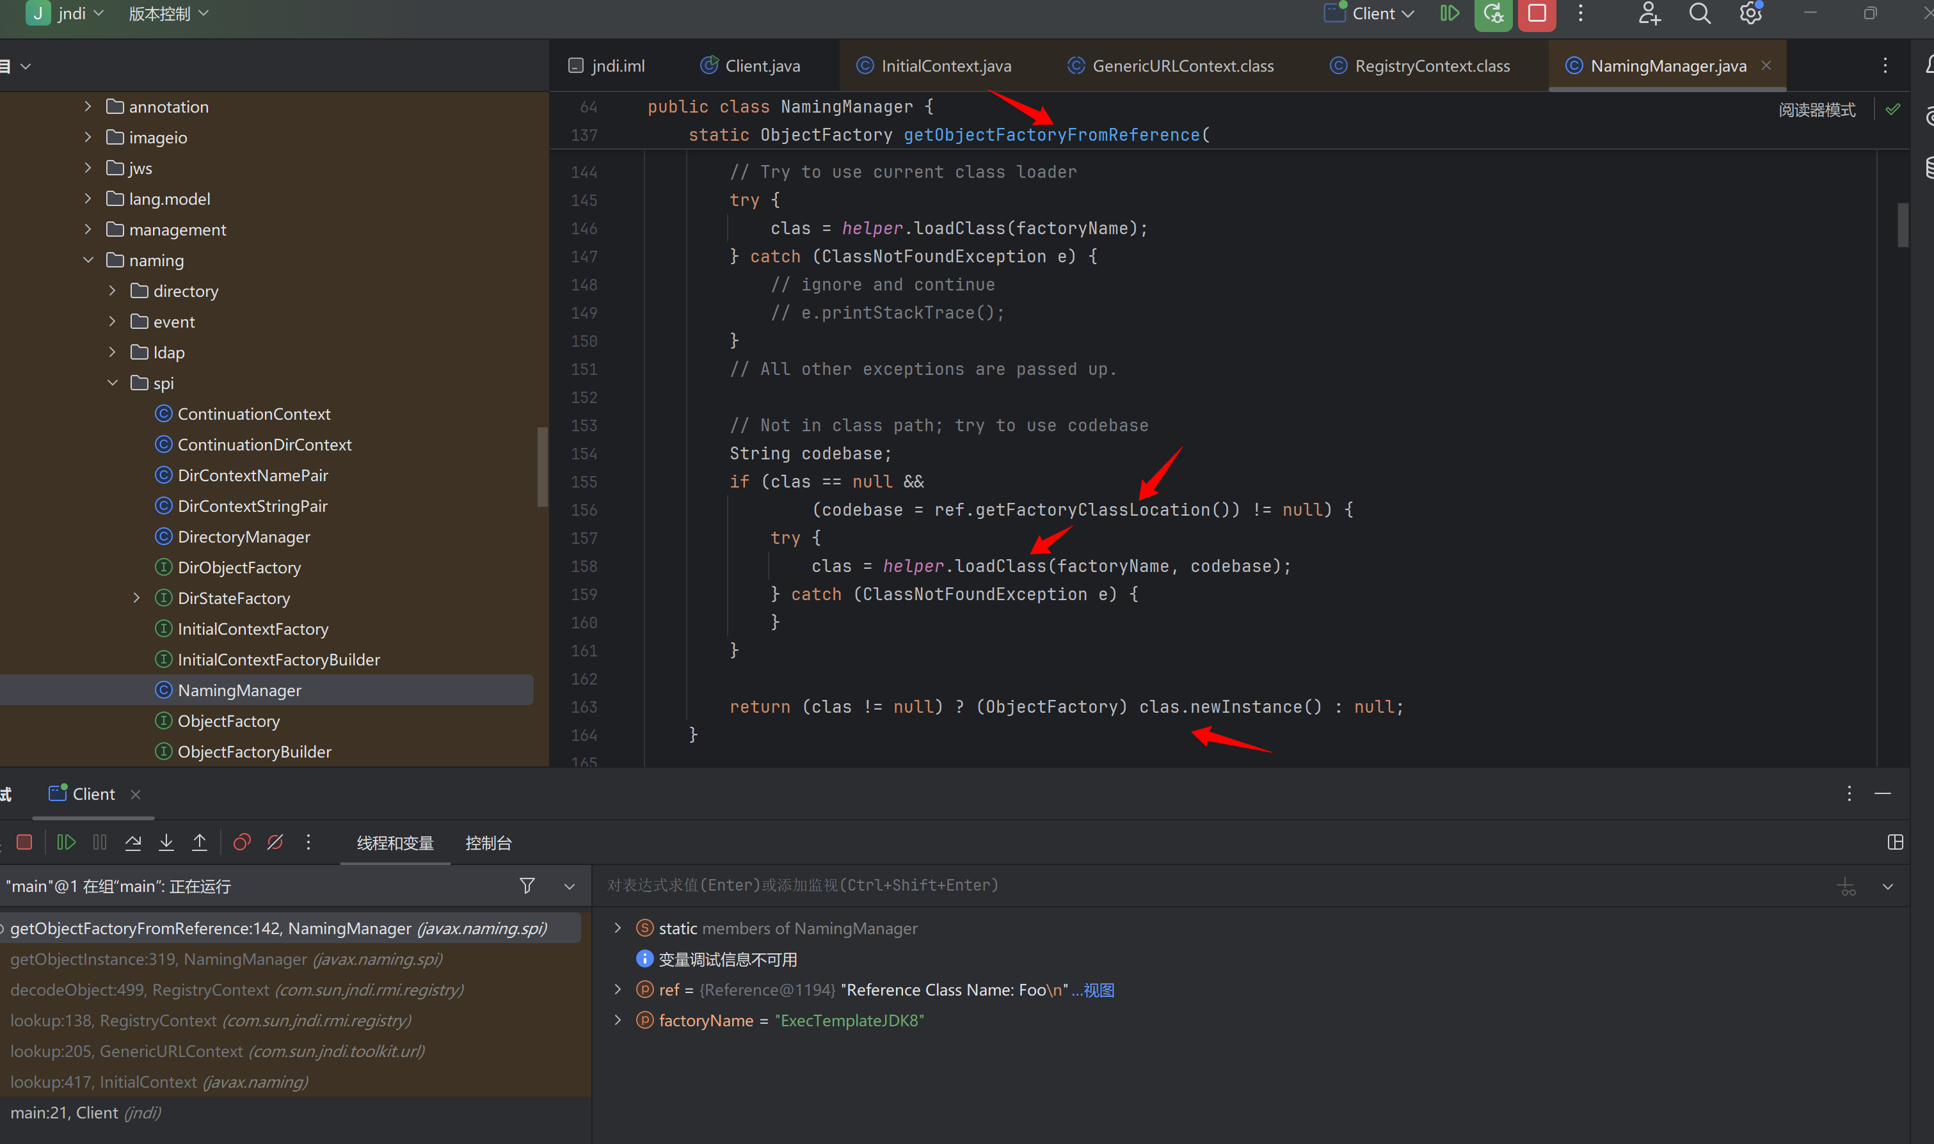Click the Step Into arrow icon
Image resolution: width=1934 pixels, height=1144 pixels.
166,843
